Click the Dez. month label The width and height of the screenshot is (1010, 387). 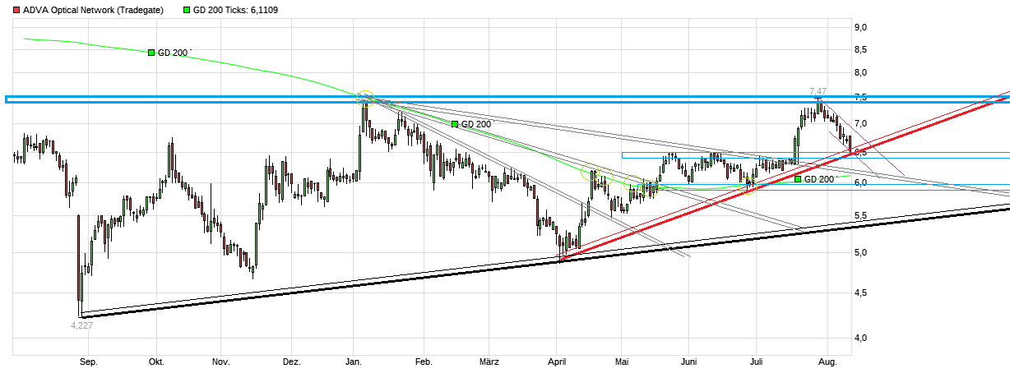point(291,362)
